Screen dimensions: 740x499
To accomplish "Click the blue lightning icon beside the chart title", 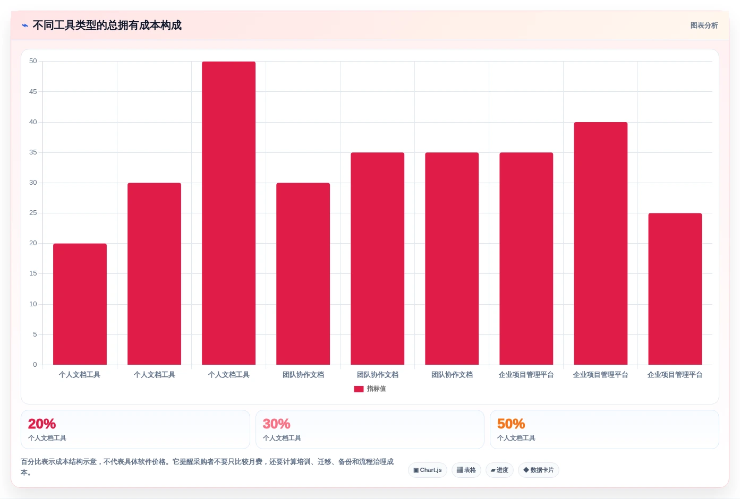I will click(x=25, y=25).
